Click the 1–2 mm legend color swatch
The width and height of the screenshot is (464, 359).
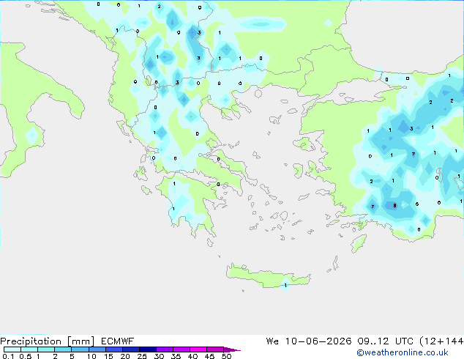(46, 349)
